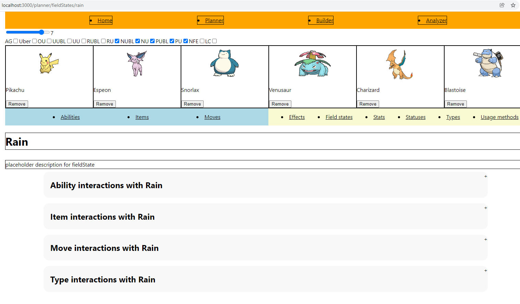520x304 pixels.
Task: Uncheck the PUBL tier checkbox
Action: [172, 41]
